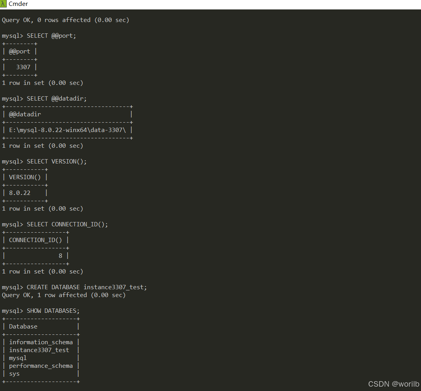Click the performance_schema database row
The height and width of the screenshot is (391, 421).
click(41, 366)
